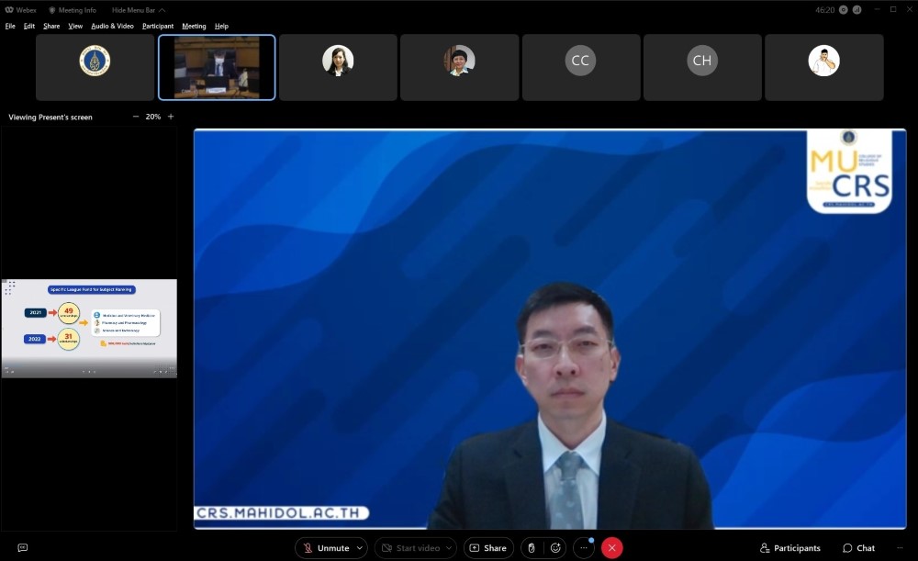Screen dimensions: 918x561
Task: Expand audio options arrow next to Unmute
Action: (x=359, y=548)
